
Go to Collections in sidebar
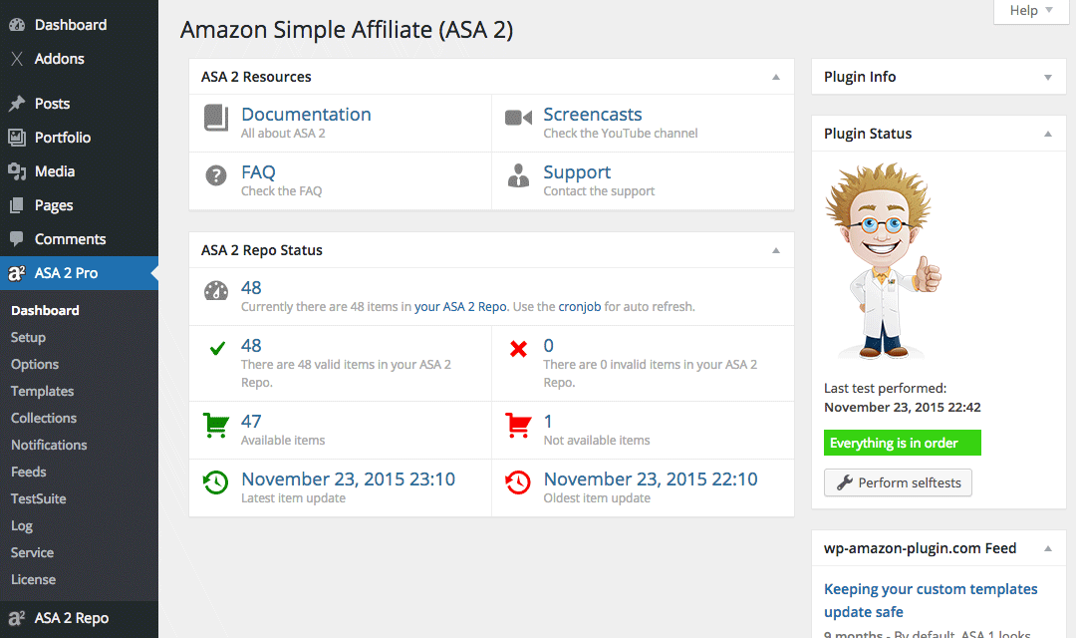(43, 418)
